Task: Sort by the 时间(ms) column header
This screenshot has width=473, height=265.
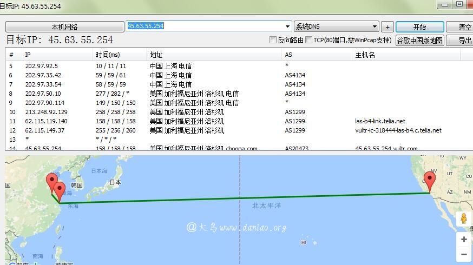Action: tap(119, 55)
